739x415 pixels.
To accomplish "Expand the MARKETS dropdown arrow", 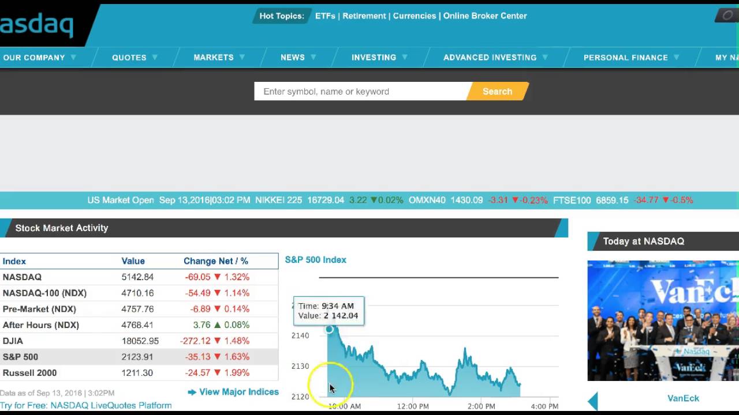I will 242,57.
